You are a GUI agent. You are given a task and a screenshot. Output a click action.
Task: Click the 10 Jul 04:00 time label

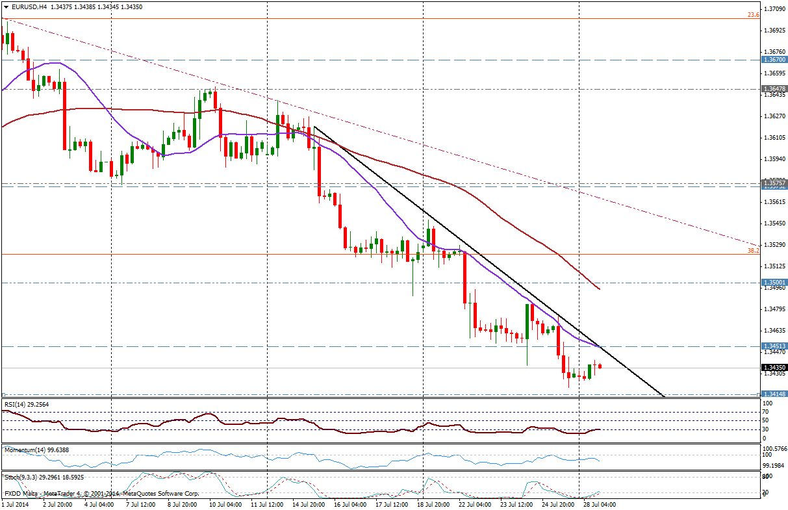coord(227,504)
